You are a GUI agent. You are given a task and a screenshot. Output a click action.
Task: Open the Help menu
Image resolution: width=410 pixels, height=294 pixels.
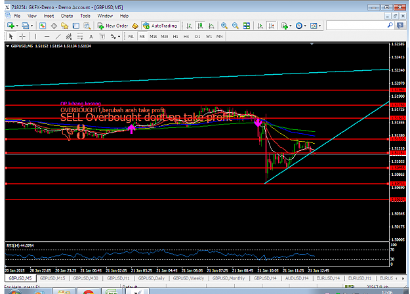tap(124, 16)
